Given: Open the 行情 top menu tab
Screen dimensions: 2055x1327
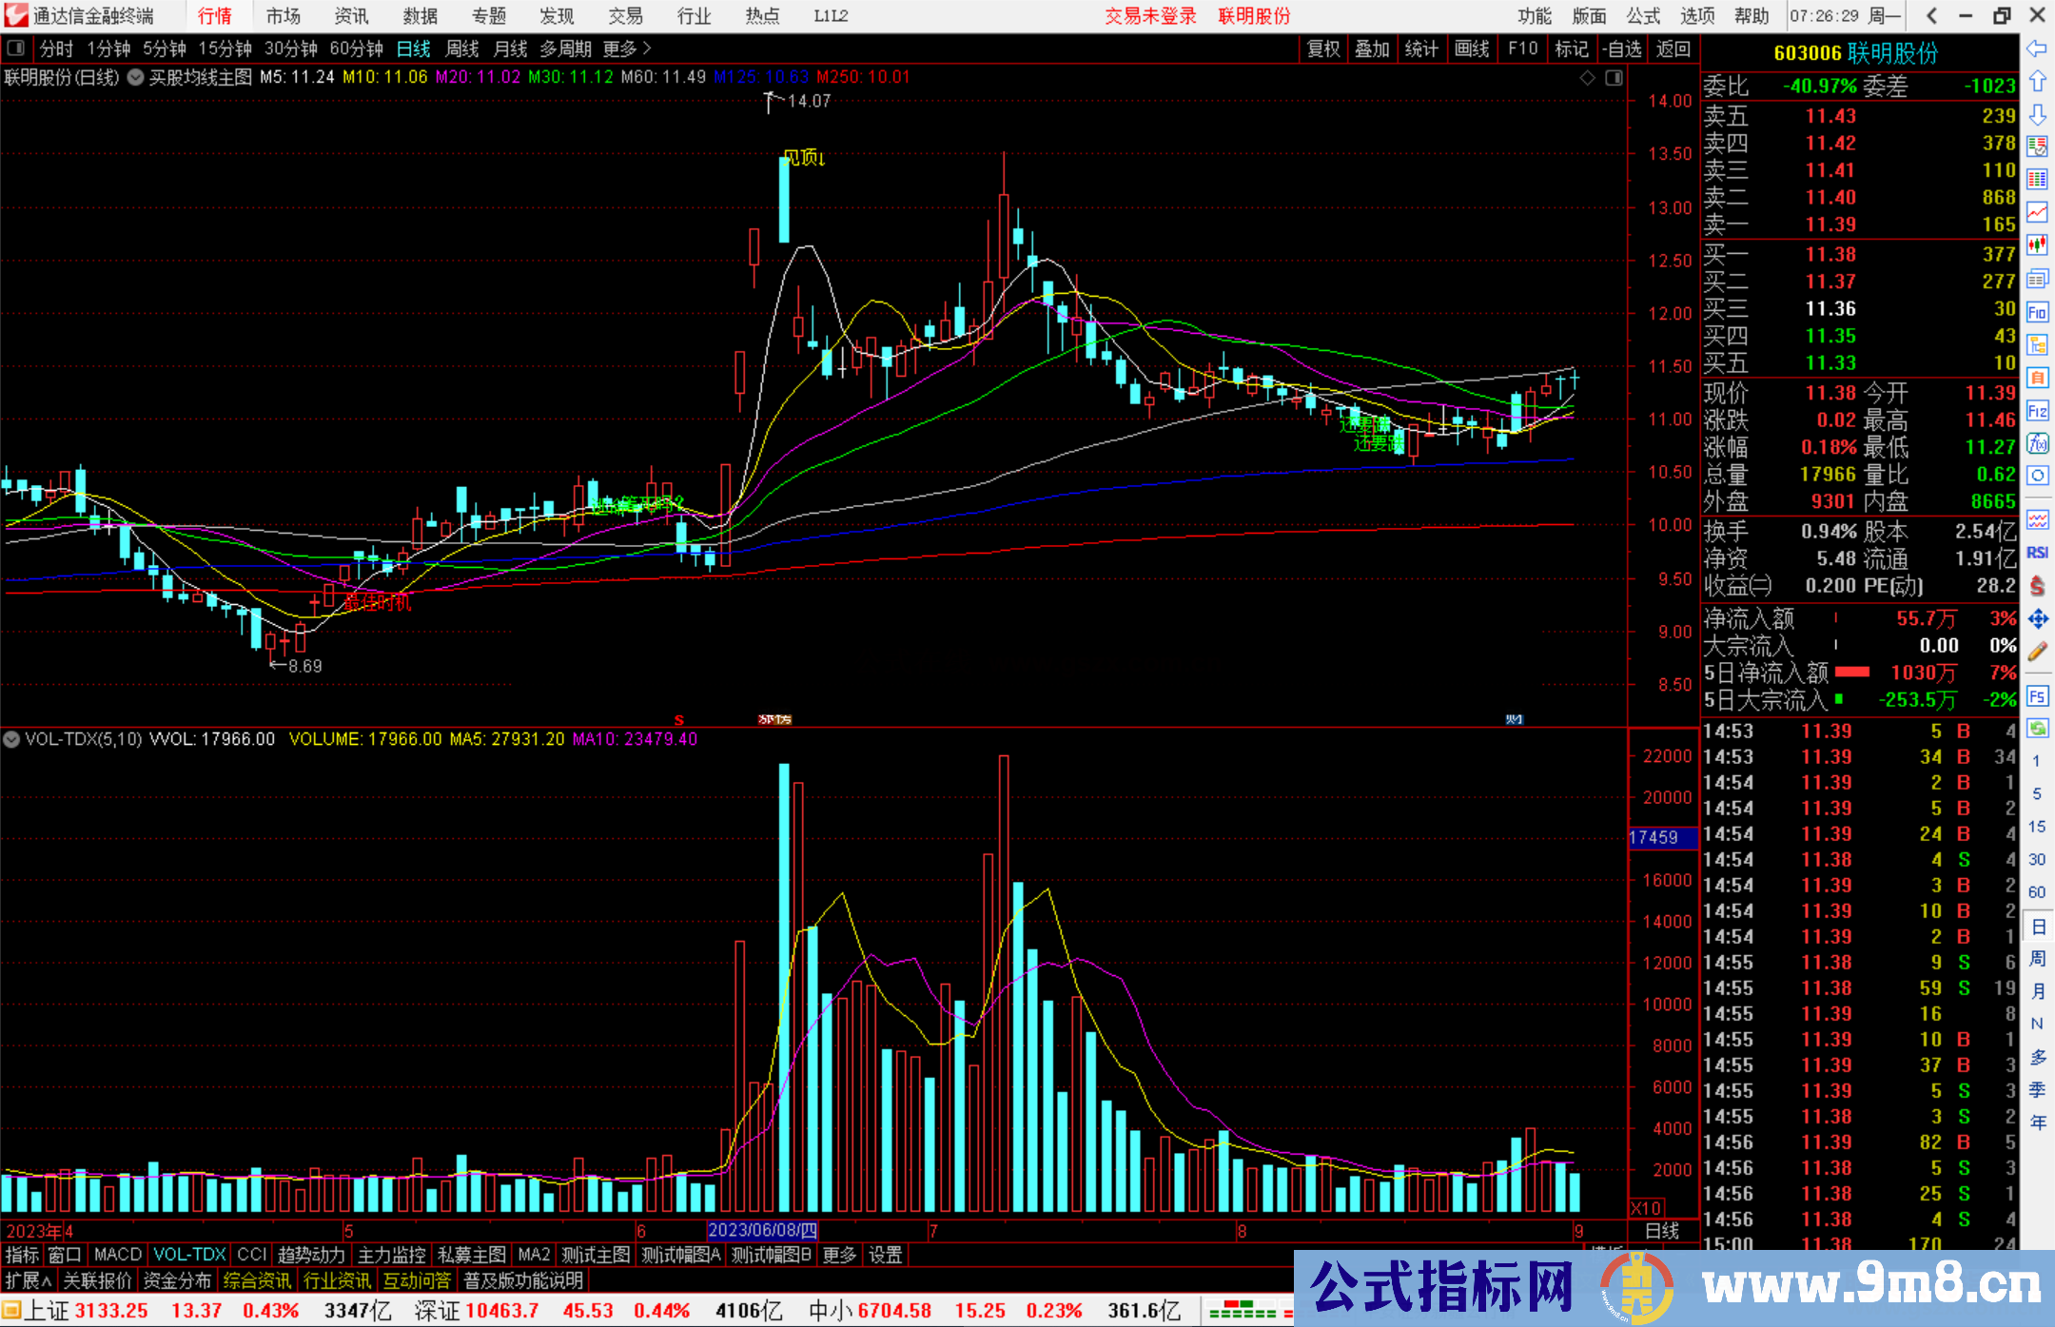Looking at the screenshot, I should [x=215, y=16].
